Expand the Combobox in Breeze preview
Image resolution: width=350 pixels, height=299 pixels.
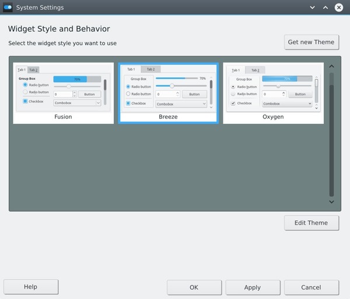click(x=181, y=104)
